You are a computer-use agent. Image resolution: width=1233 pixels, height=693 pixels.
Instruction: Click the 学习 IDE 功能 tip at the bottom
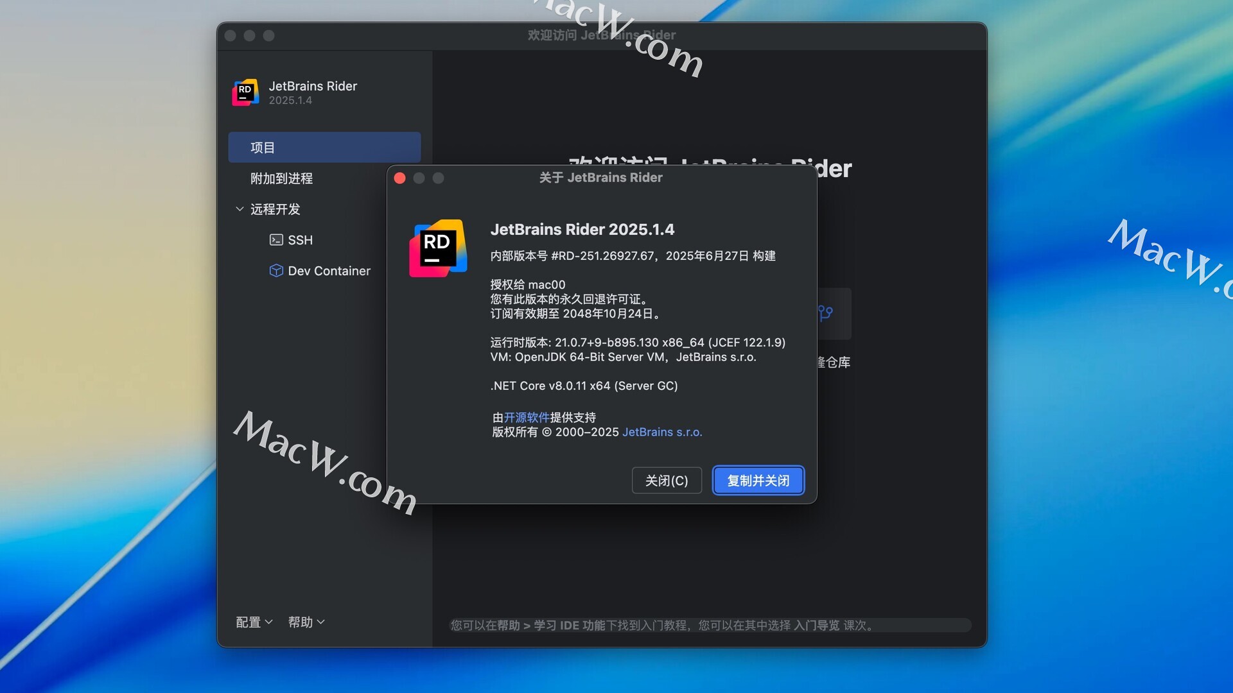click(570, 626)
